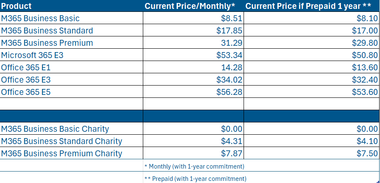
Task: Click M365 Business Standard Charity cell
Action: click(61, 141)
